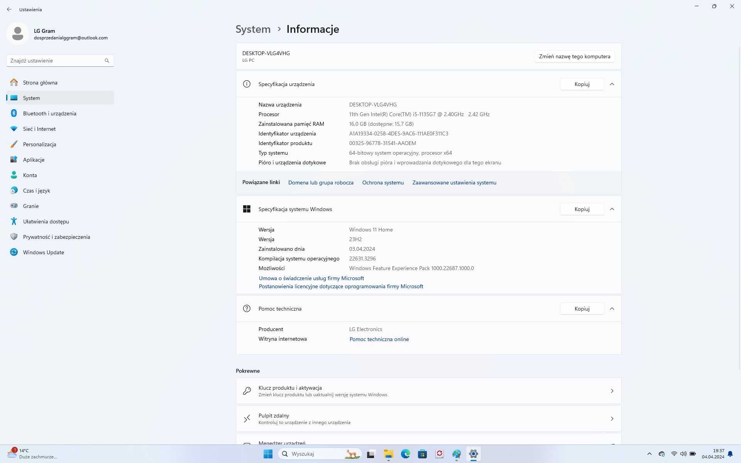Screen dimensions: 741x463
Task: Copy the Specyfikacja systemu Windows details
Action: (582, 209)
